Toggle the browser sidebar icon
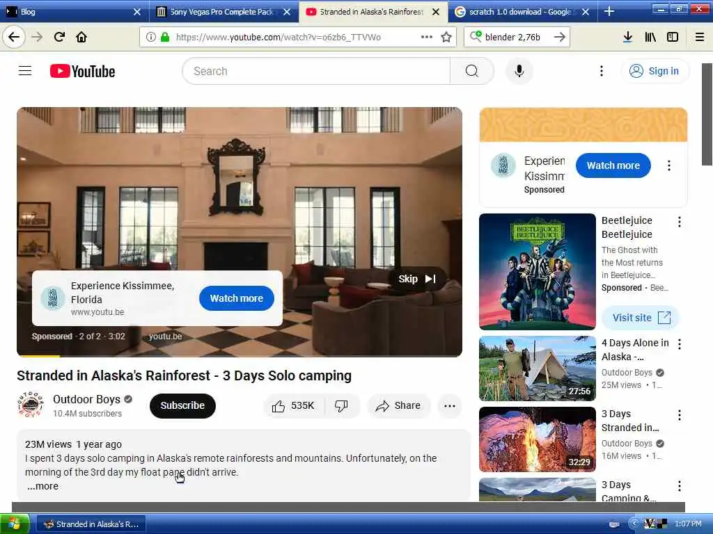The width and height of the screenshot is (713, 534). 673,37
